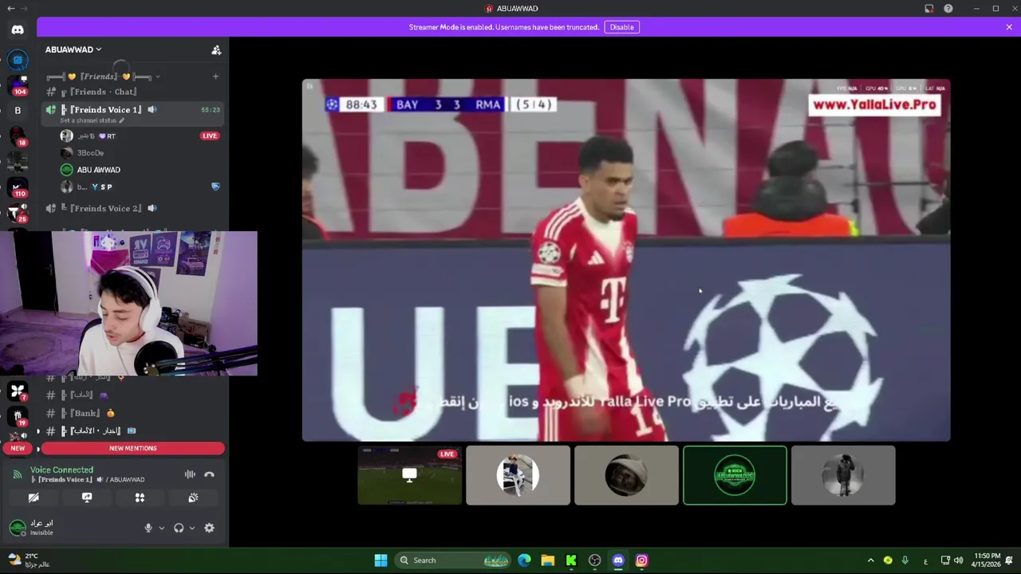
Task: Open headphone output options arrow
Action: [x=192, y=528]
